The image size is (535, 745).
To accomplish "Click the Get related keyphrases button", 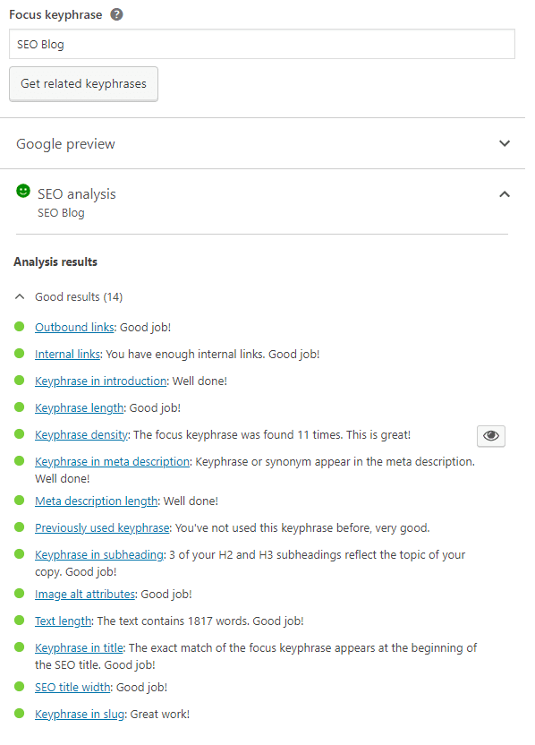I will 83,83.
